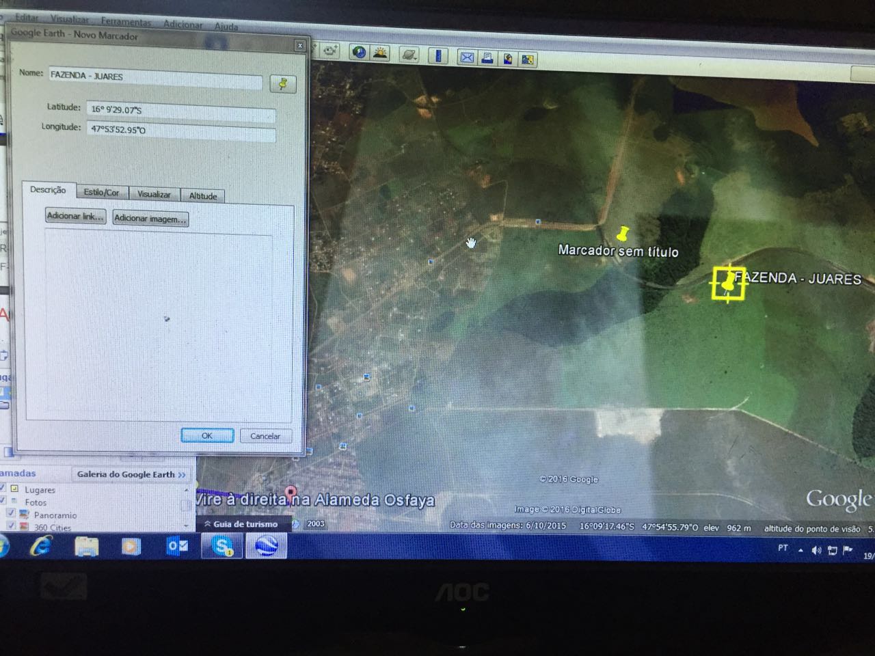Toggle sunlight across the landscape icon
The height and width of the screenshot is (656, 875).
[379, 53]
